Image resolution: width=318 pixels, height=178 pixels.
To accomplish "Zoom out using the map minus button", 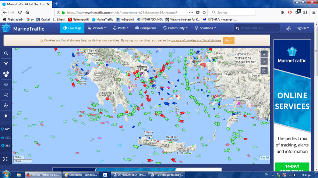I will pos(264,61).
